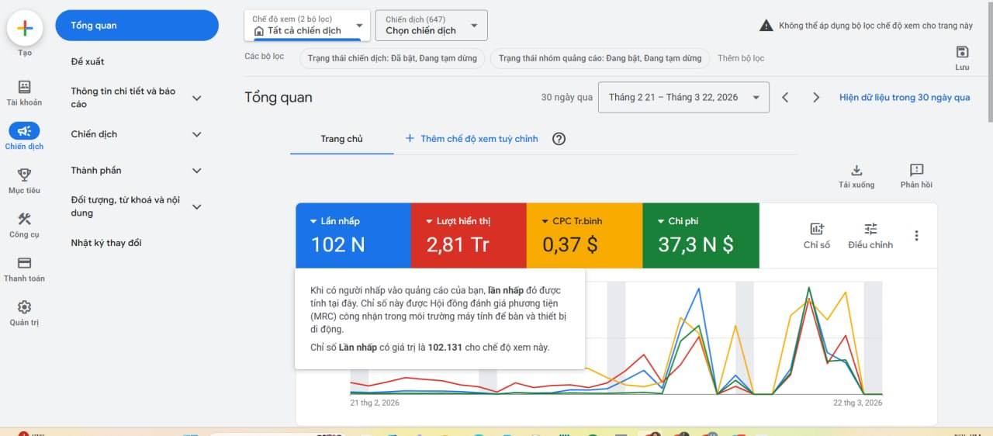Screen dimensions: 993x436
Task: Open the Chọn chiến dịch dropdown
Action: click(431, 26)
